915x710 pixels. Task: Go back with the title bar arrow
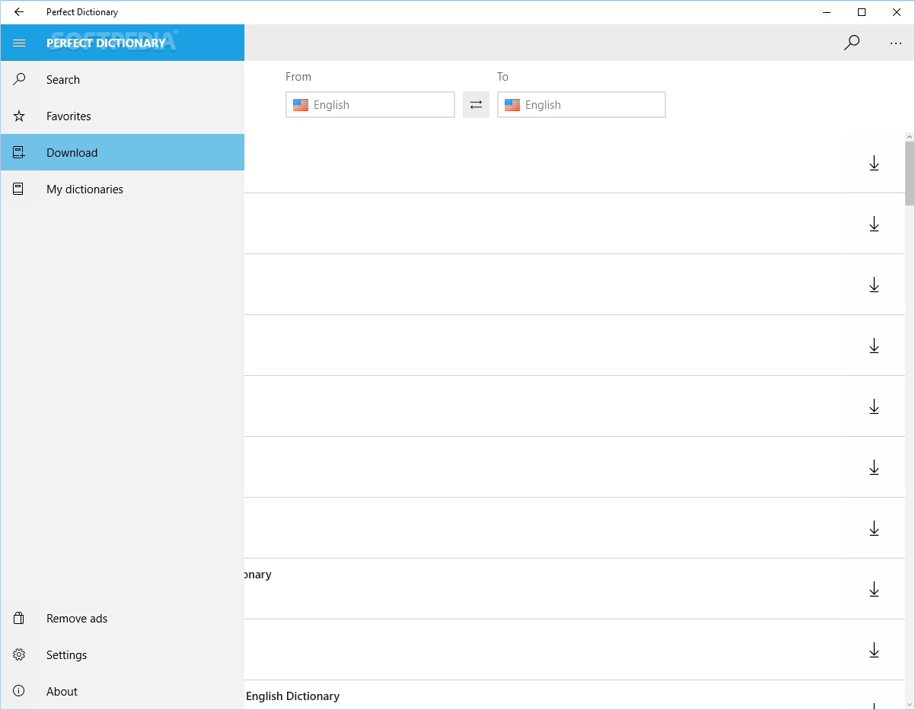tap(19, 12)
